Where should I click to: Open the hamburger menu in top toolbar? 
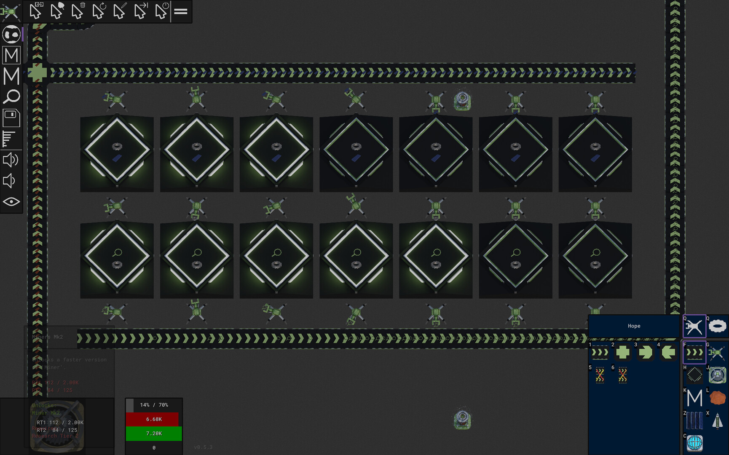(x=181, y=12)
